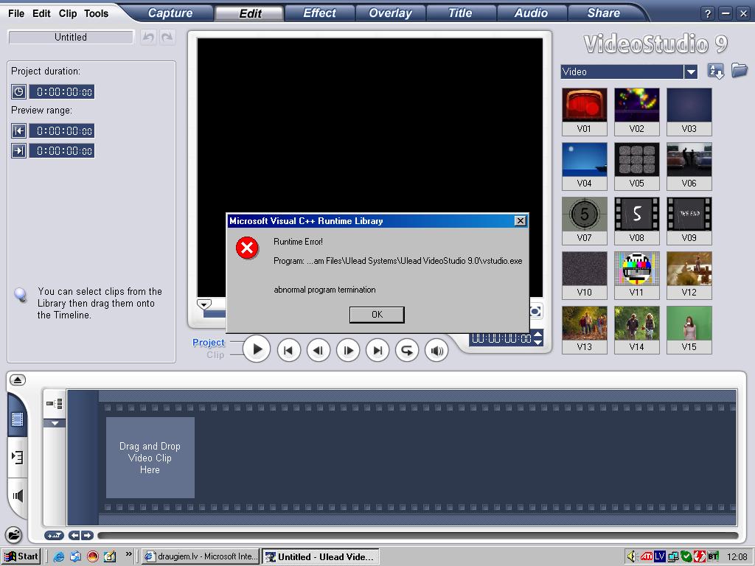This screenshot has width=755, height=566.
Task: Click the timeline scroll left arrow
Action: coord(74,535)
